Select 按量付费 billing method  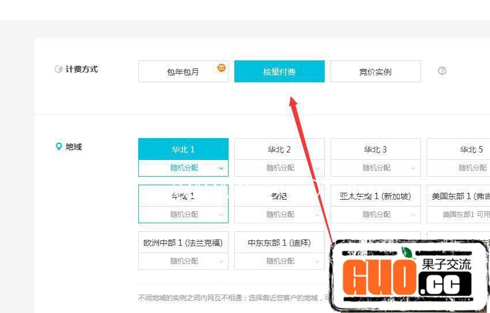click(279, 72)
